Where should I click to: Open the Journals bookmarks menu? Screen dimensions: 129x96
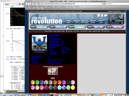[x=71, y=7]
